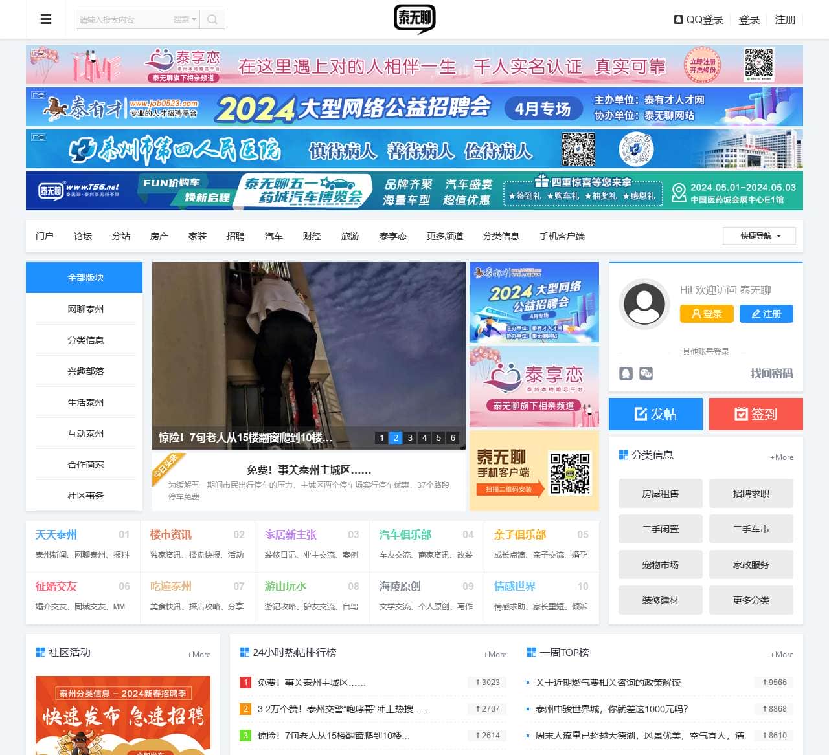This screenshot has height=755, width=829.
Task: Open the 汽车 nav item
Action: coord(274,236)
